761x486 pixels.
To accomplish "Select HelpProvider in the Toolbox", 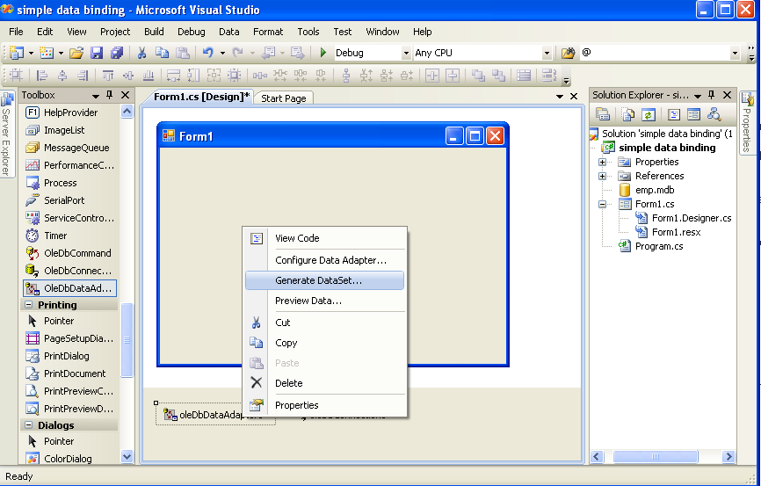I will (x=69, y=112).
